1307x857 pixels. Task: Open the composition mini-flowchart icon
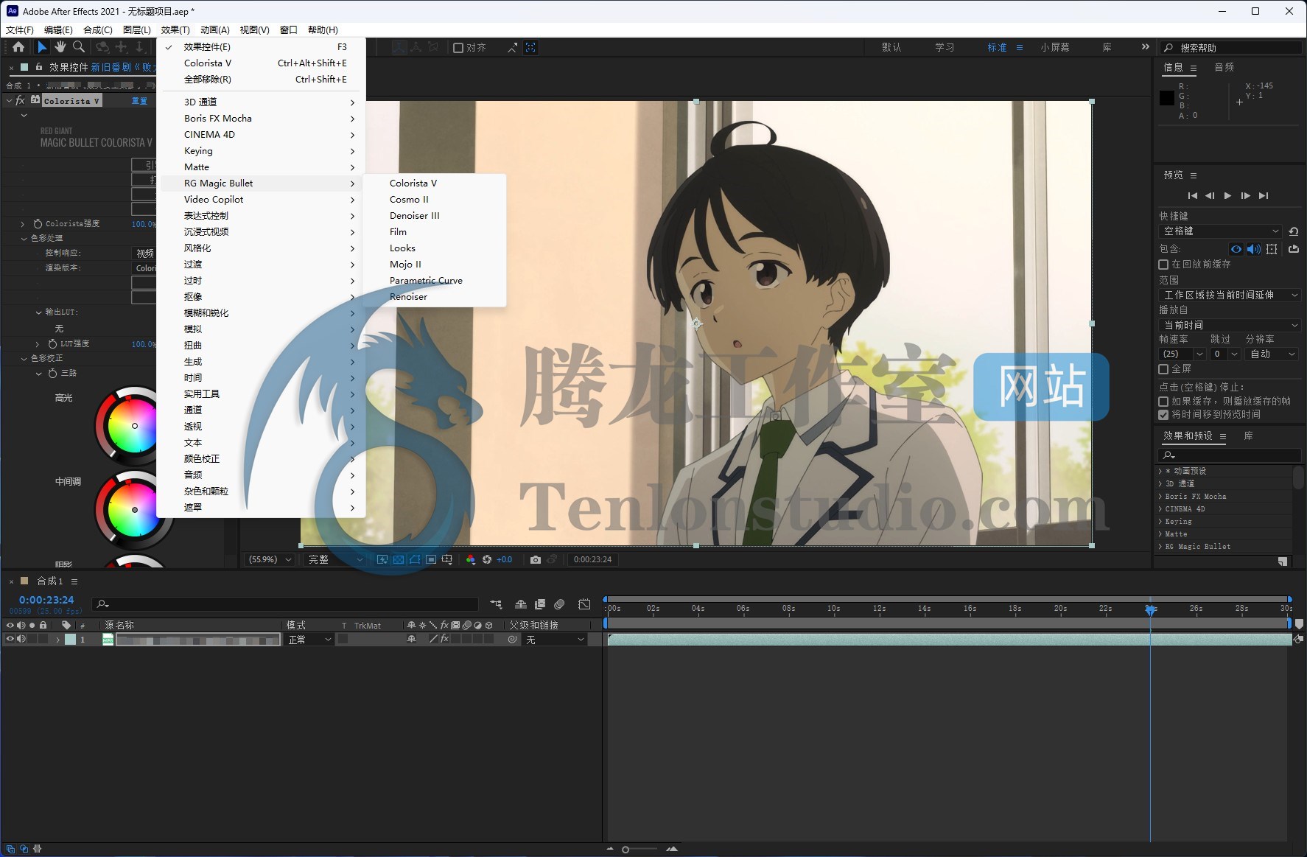496,604
